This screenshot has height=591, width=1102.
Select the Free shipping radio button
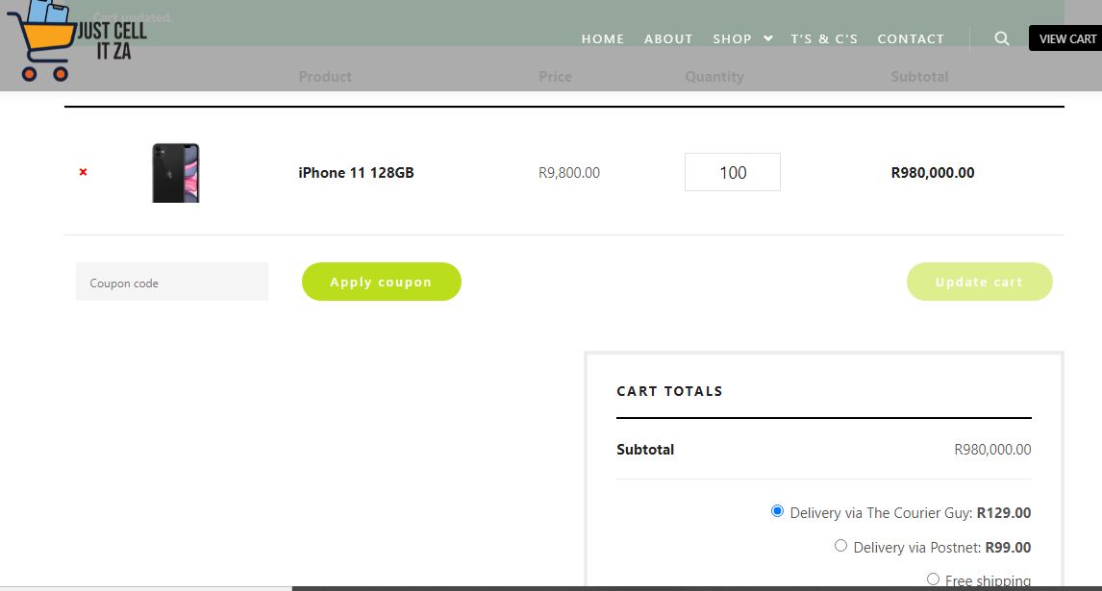[x=933, y=579]
